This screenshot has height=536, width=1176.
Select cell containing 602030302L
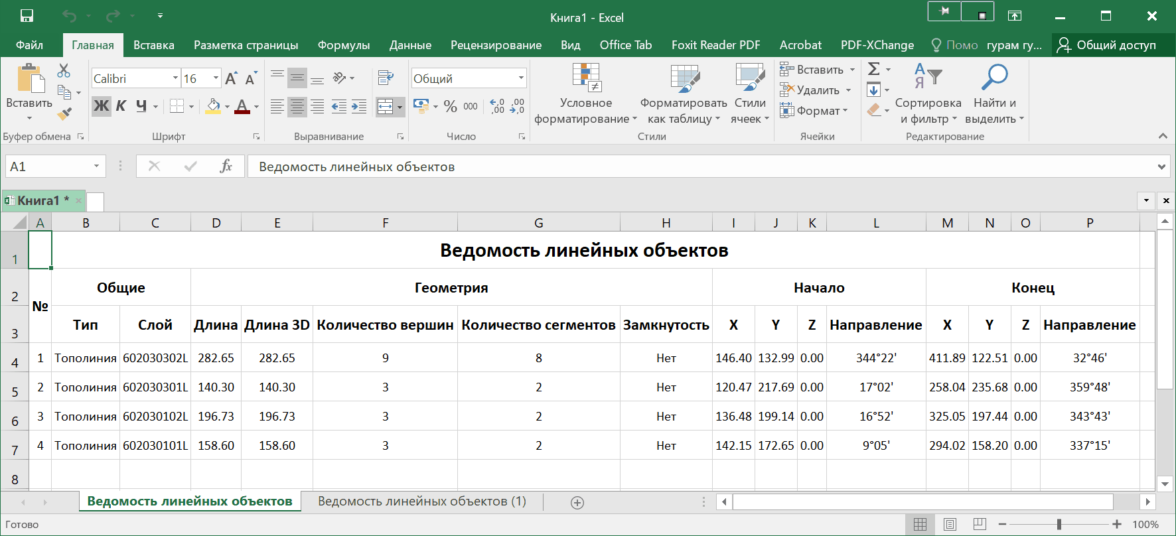pyautogui.click(x=155, y=358)
